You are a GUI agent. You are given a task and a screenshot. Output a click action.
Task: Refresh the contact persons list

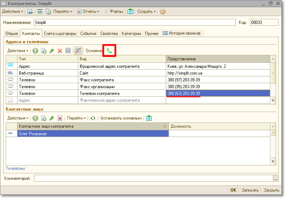(x=93, y=118)
